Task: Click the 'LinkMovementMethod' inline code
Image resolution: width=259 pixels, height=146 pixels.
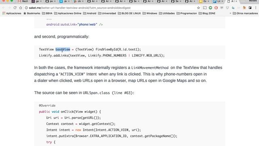Action: [150, 68]
